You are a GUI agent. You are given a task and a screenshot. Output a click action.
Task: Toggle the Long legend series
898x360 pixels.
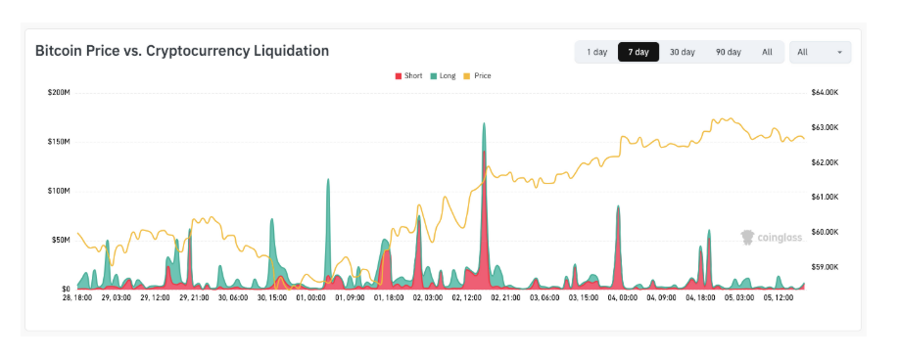(444, 75)
